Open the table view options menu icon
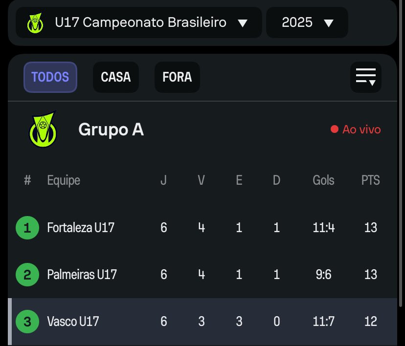The image size is (405, 346). pyautogui.click(x=365, y=77)
